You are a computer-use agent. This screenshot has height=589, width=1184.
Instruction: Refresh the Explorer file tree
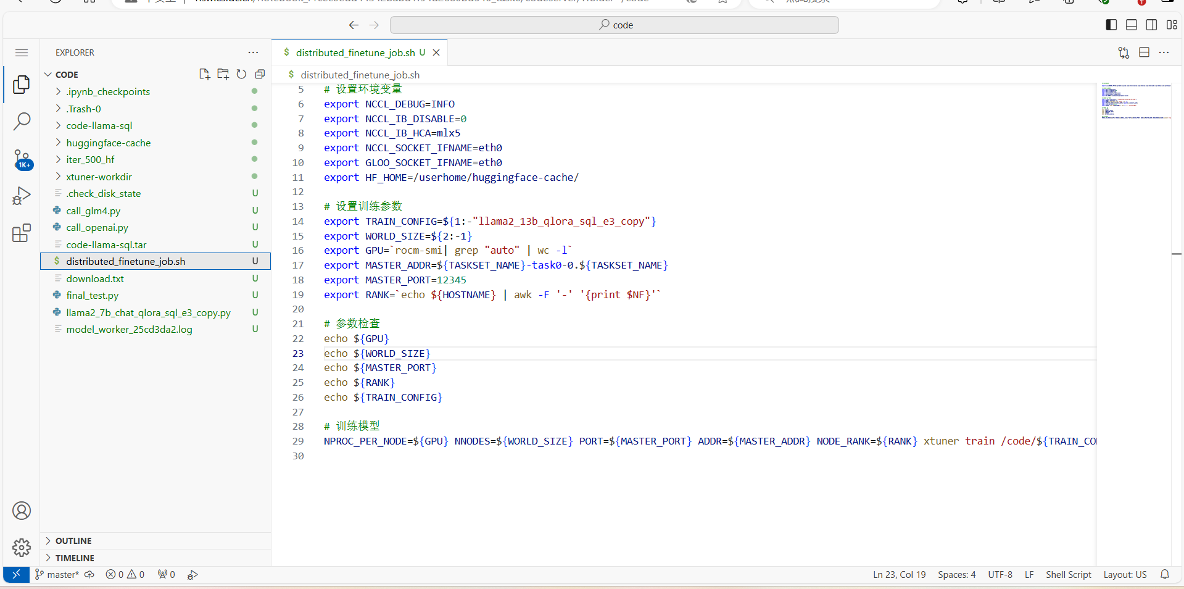point(241,74)
